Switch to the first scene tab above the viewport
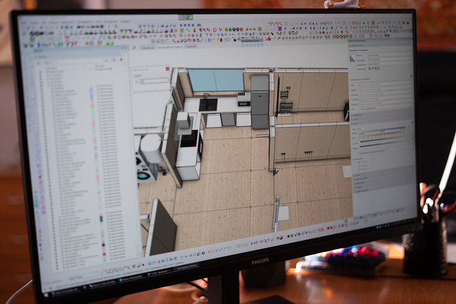This screenshot has height=304, width=456. tap(148, 48)
